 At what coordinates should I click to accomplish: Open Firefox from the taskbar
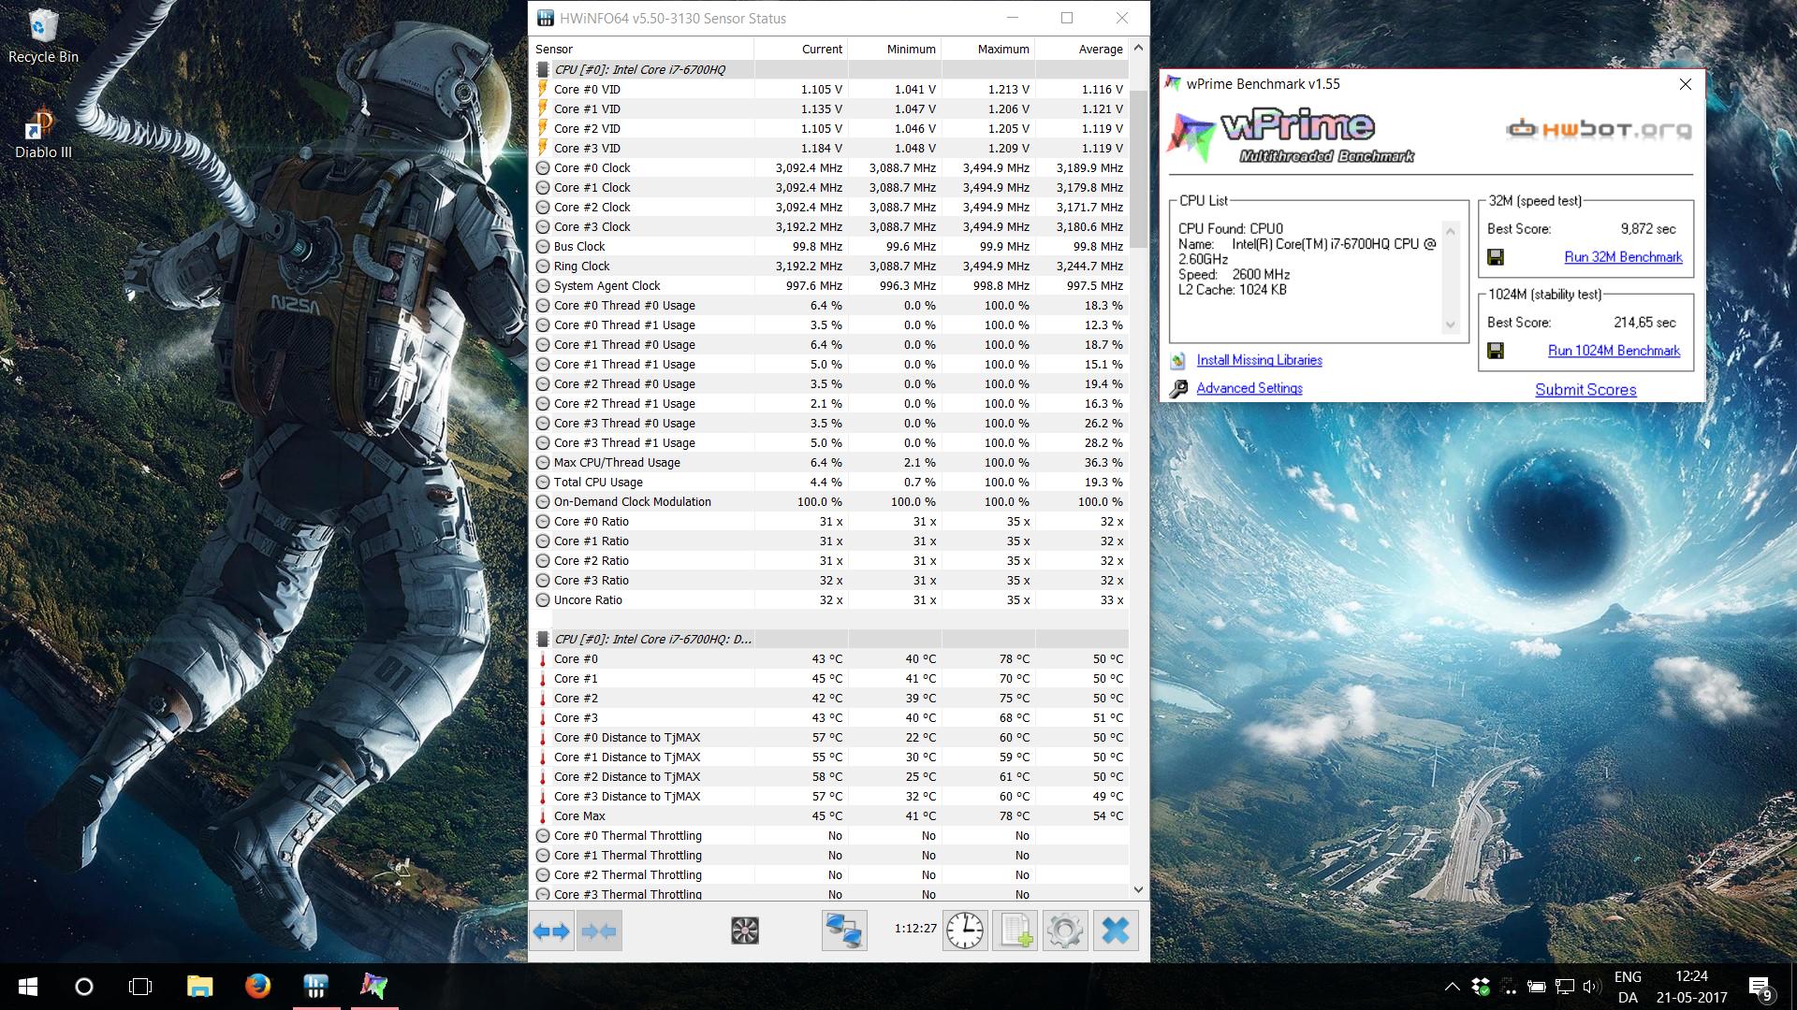(x=257, y=986)
